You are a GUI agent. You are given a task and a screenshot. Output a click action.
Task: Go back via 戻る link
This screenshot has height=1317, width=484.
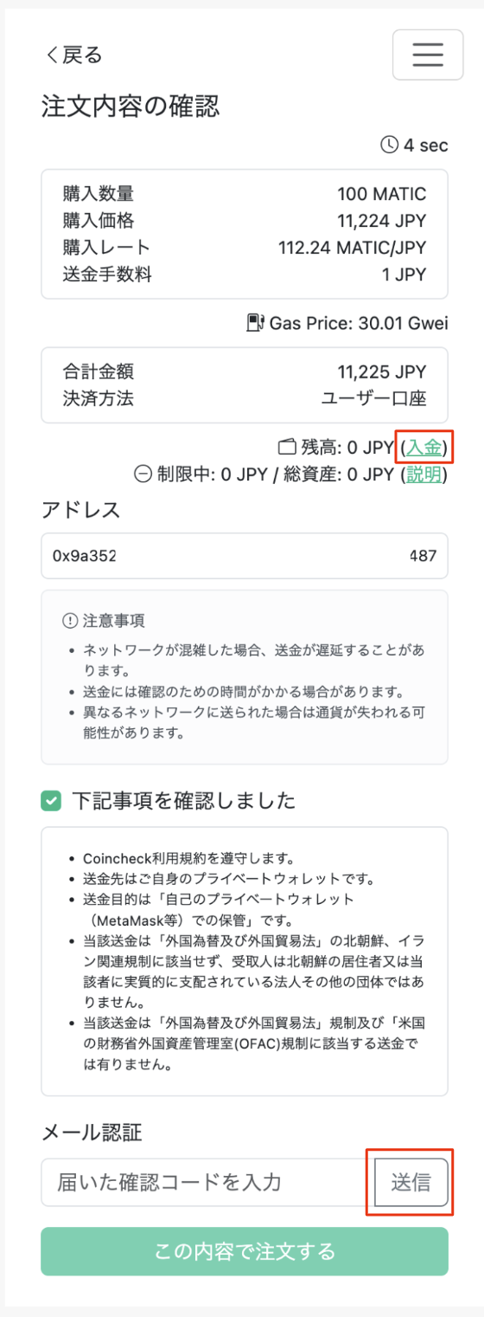[x=73, y=55]
